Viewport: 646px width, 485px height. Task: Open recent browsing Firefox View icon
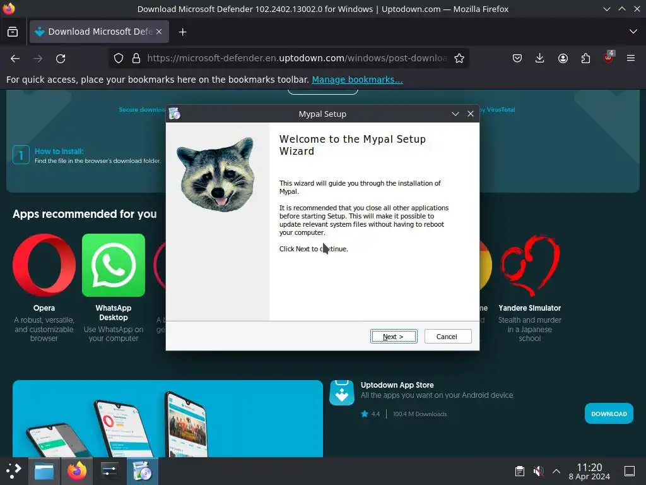[x=13, y=32]
